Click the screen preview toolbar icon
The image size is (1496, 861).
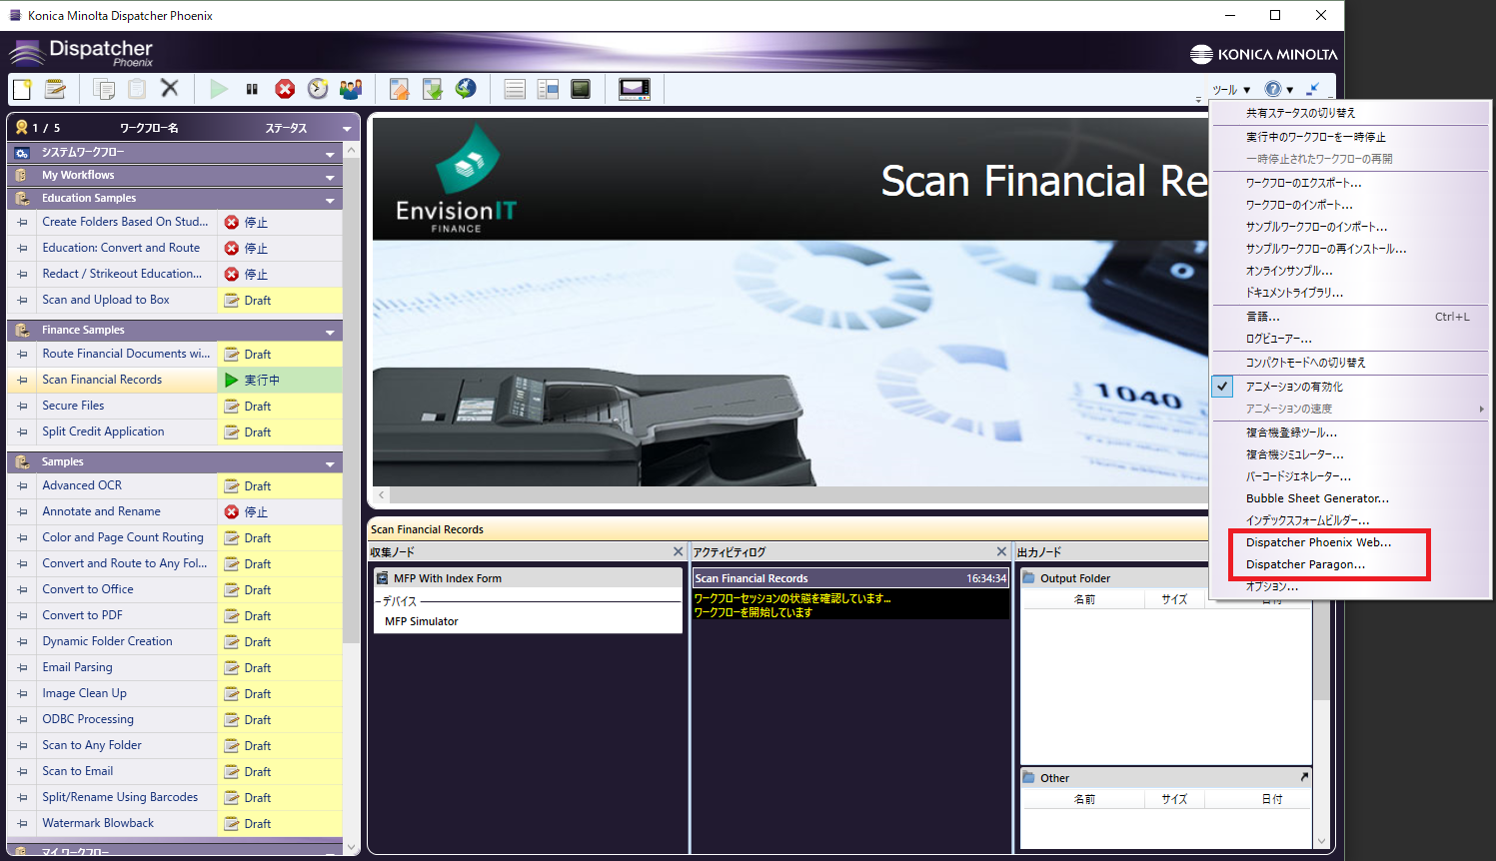[635, 89]
